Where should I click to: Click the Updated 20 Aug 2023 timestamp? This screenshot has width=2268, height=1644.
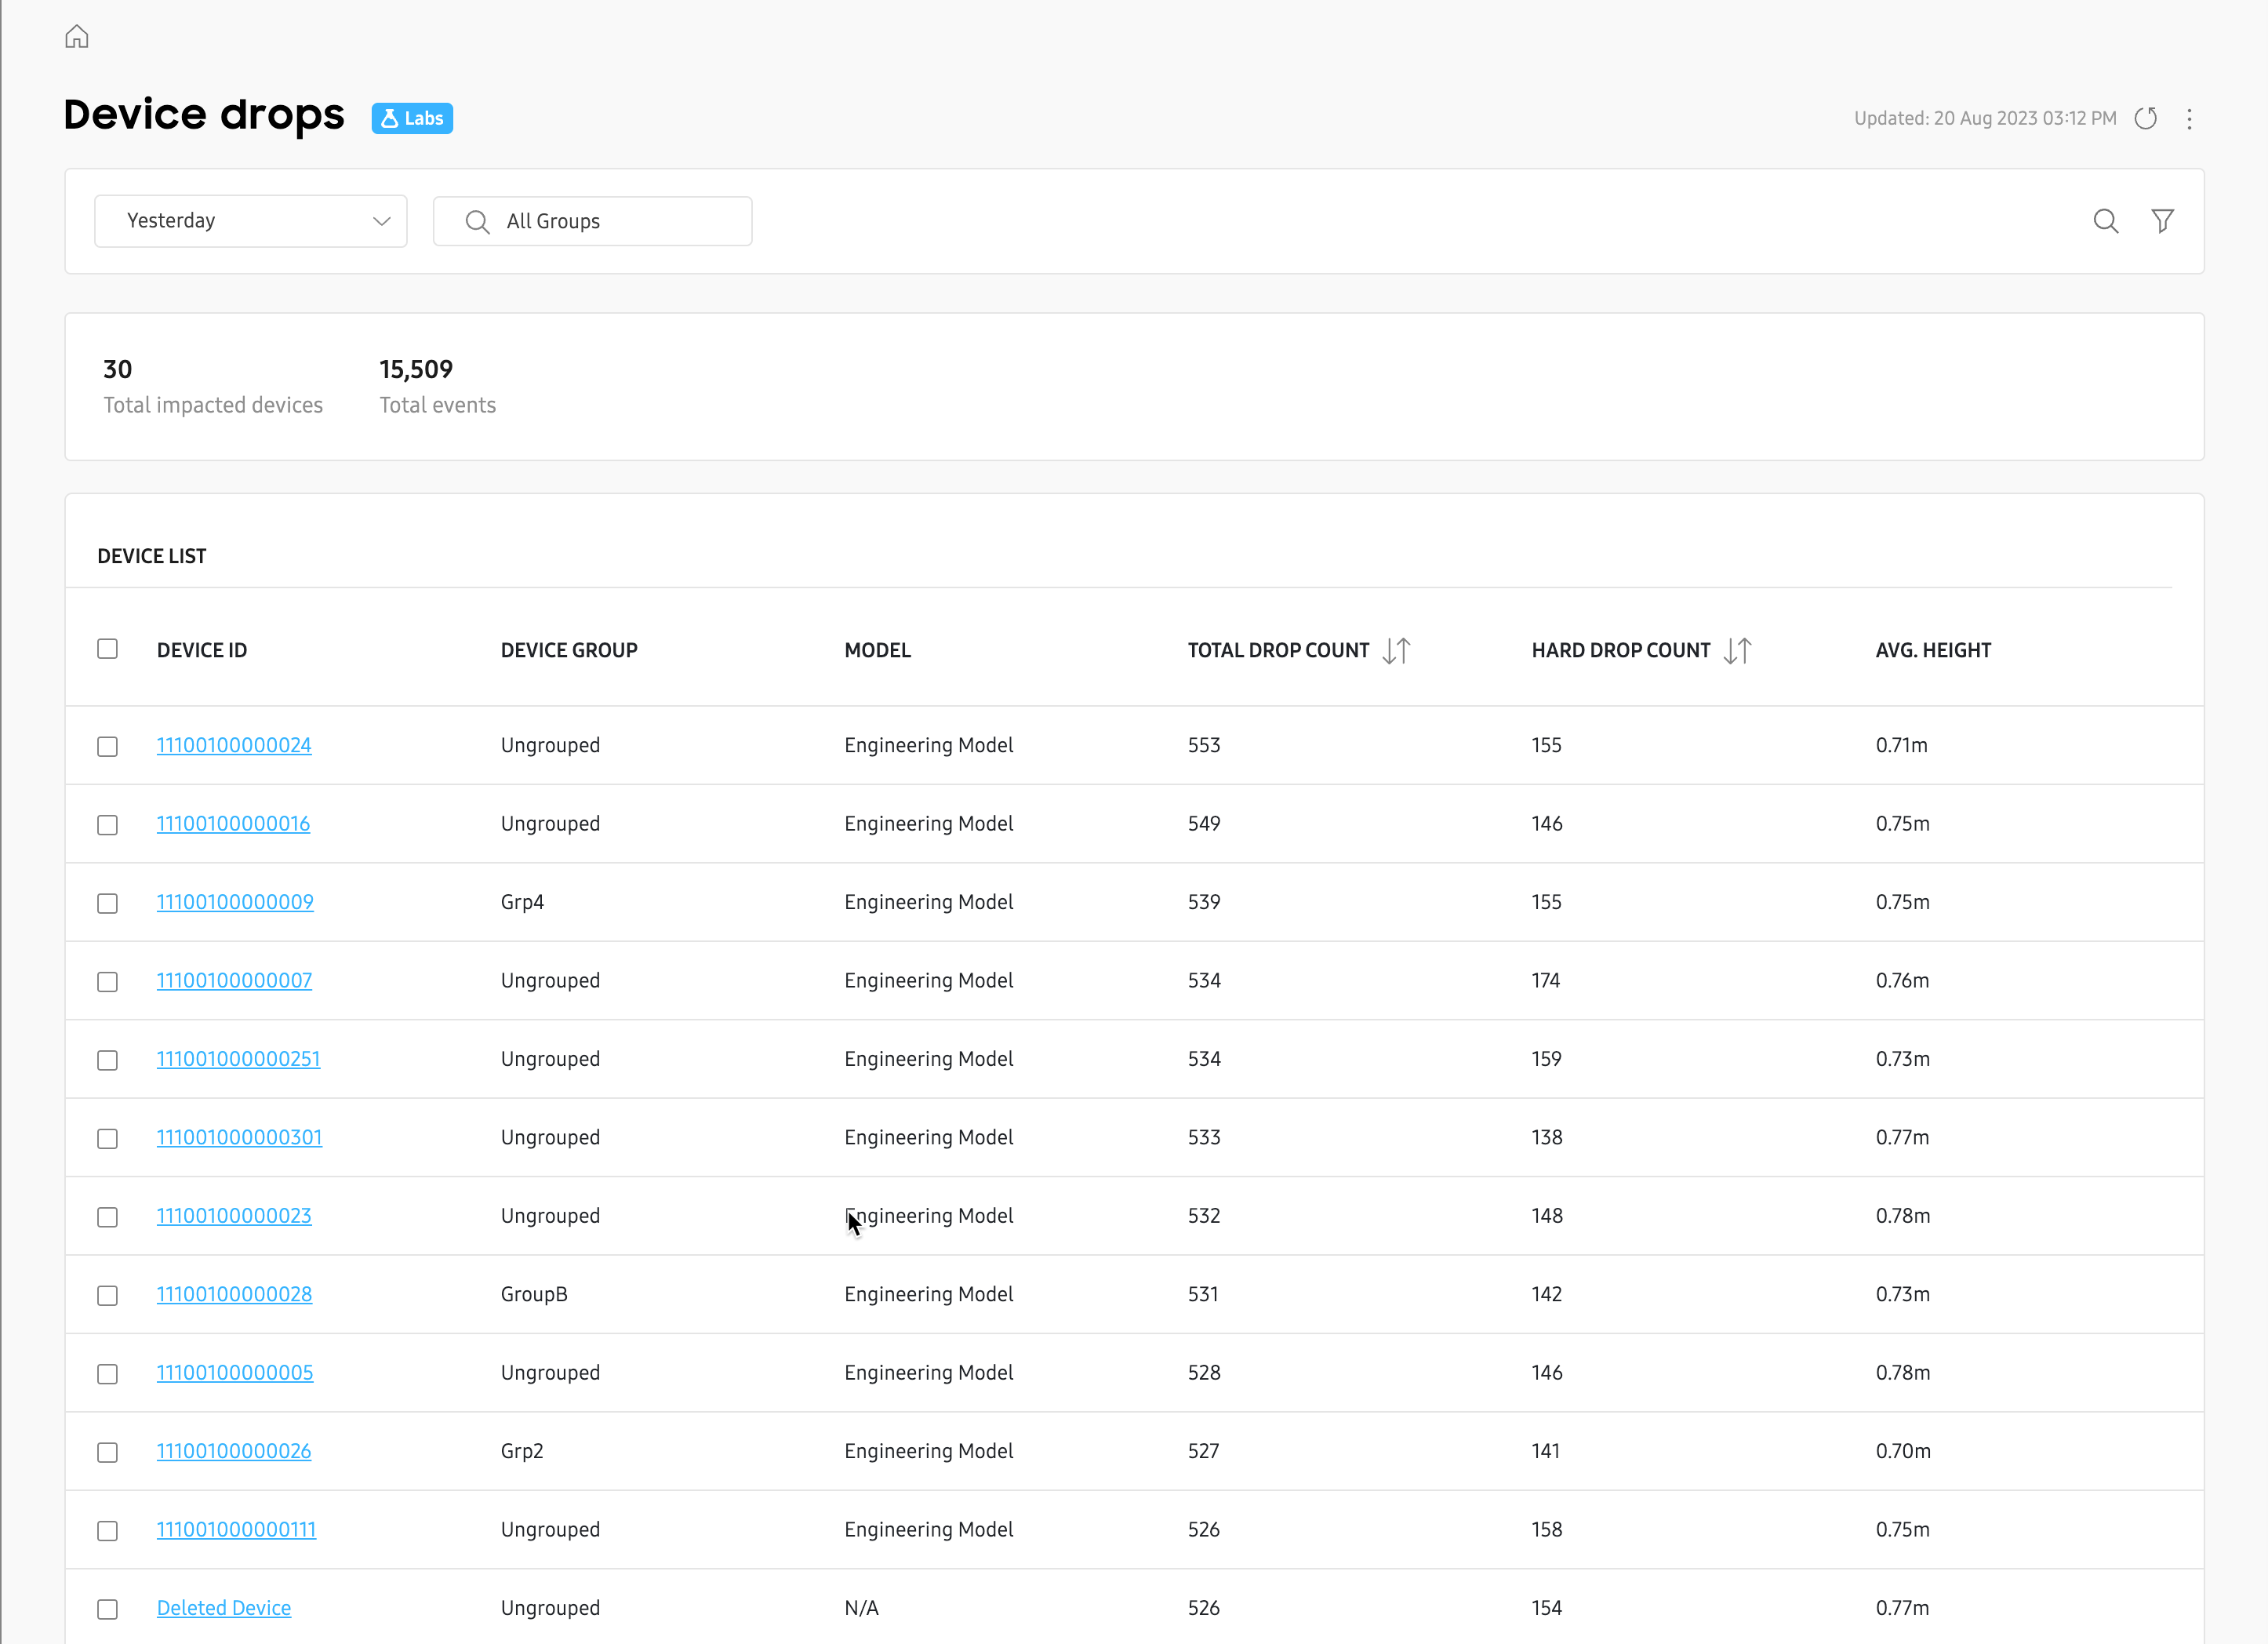point(1985,118)
